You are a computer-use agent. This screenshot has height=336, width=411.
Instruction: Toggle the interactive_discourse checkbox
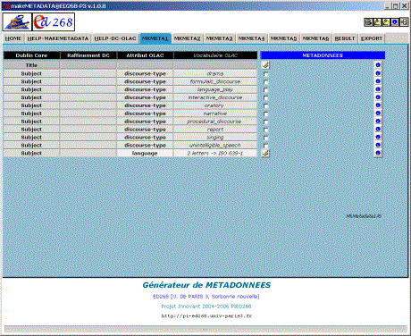tap(265, 98)
